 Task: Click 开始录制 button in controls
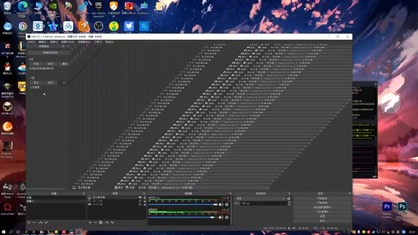coord(322,203)
